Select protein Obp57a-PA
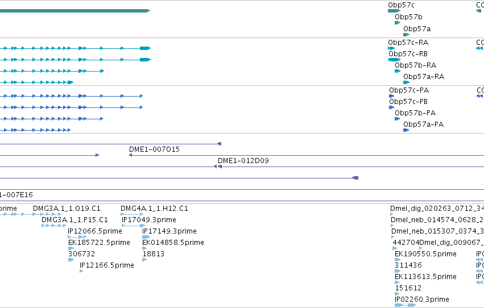The height and width of the screenshot is (308, 484). pyautogui.click(x=406, y=130)
